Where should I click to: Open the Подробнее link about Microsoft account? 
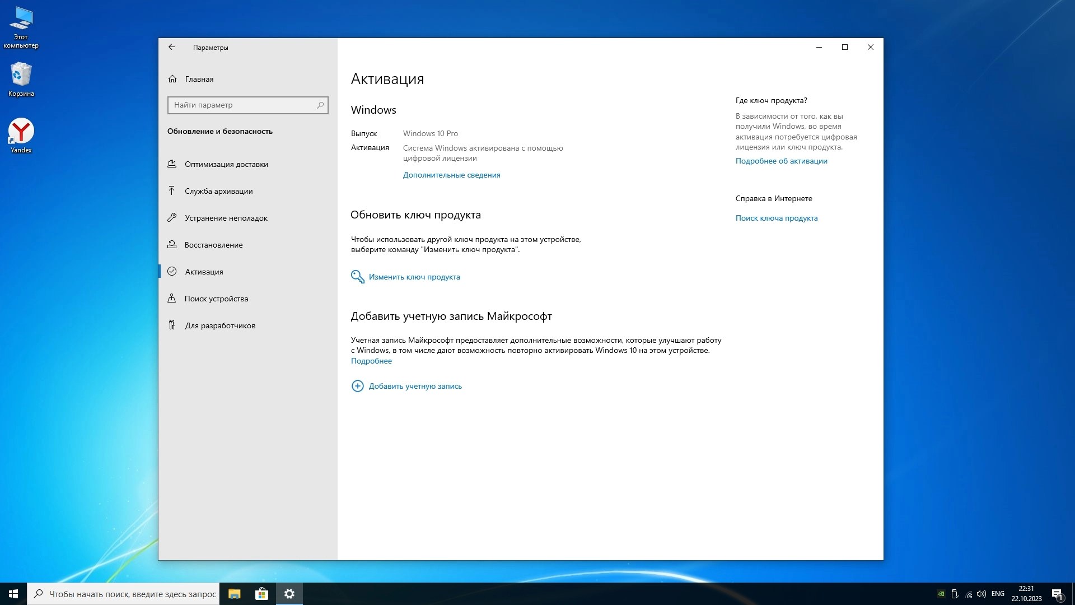[x=371, y=361]
